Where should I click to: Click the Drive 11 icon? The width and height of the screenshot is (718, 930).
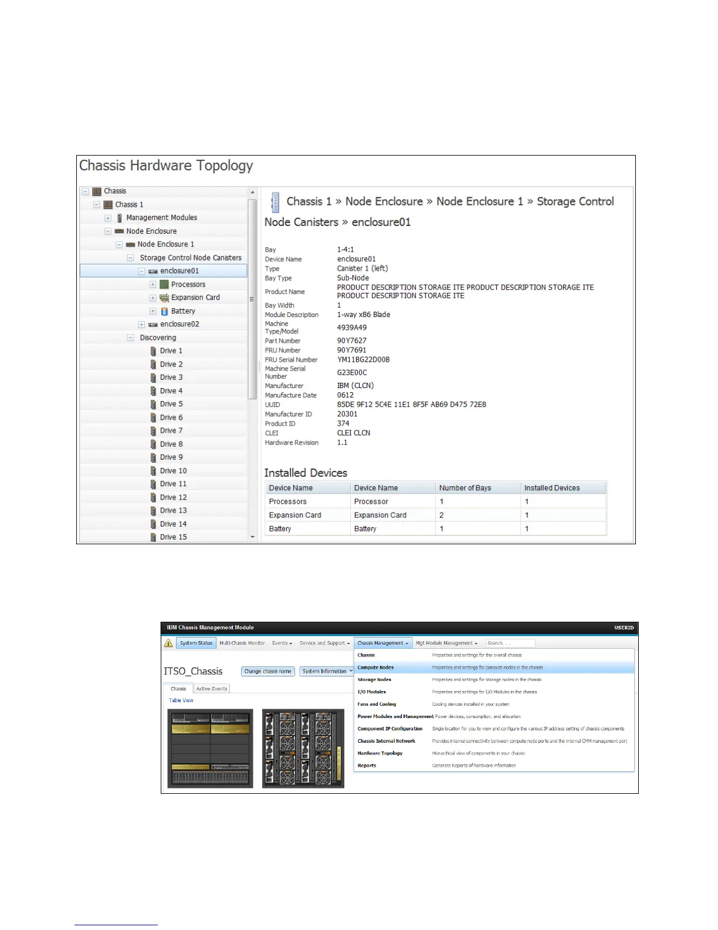tap(153, 484)
